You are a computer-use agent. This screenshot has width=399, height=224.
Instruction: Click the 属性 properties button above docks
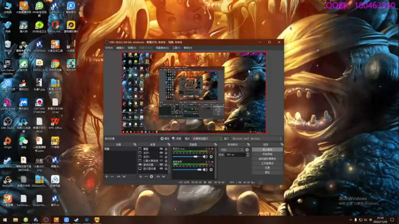[x=165, y=139]
